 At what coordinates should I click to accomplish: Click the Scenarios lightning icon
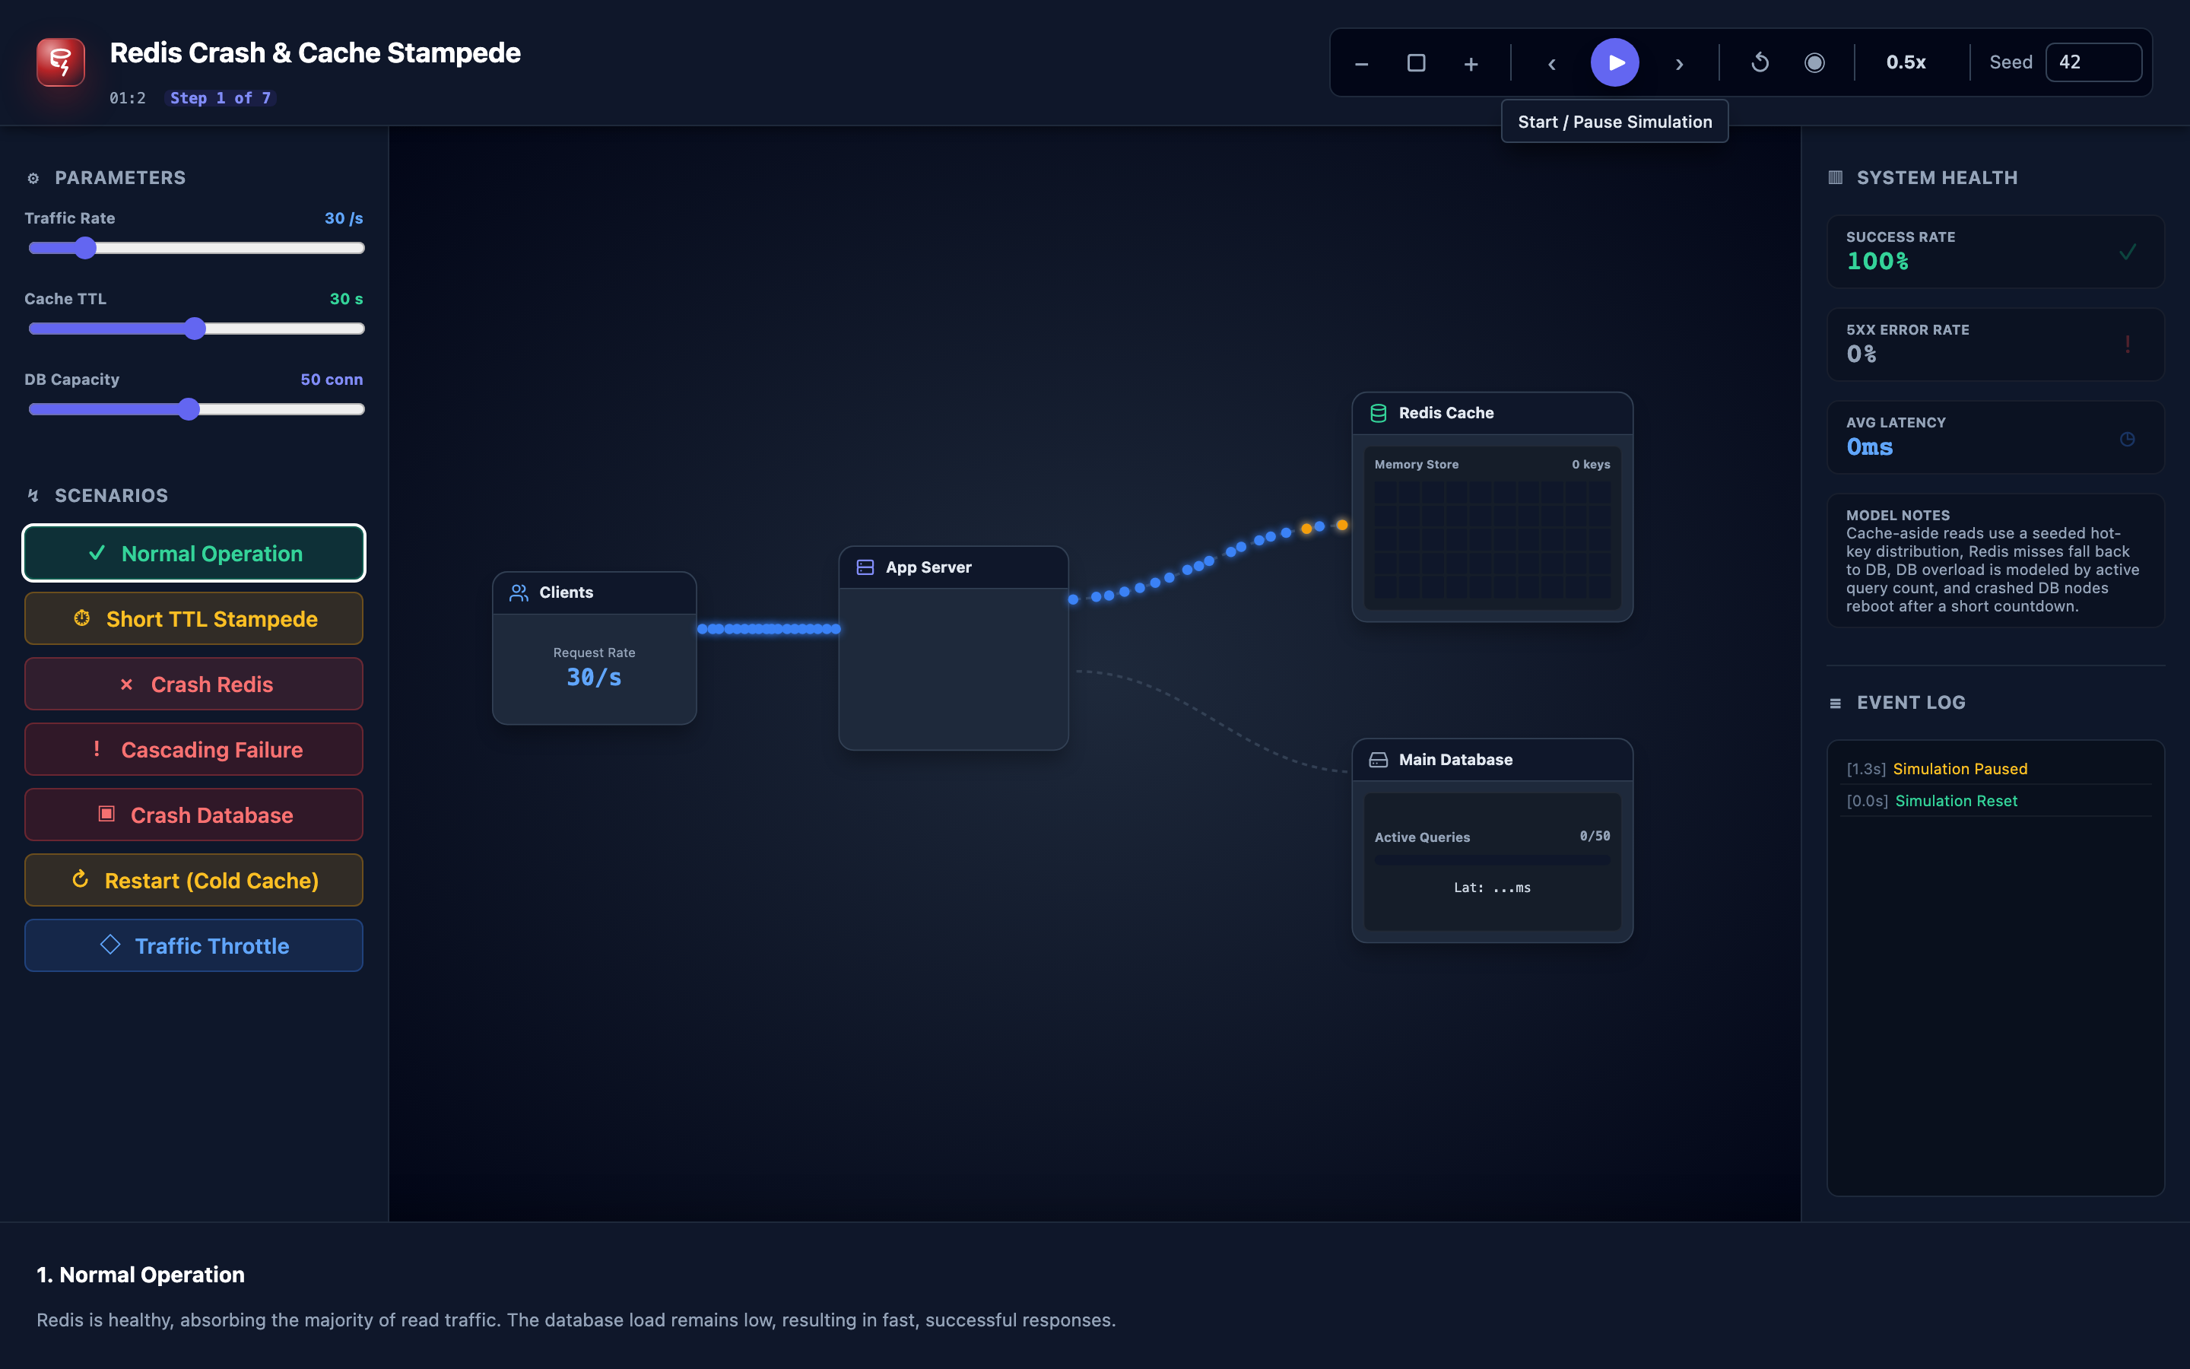pyautogui.click(x=33, y=495)
